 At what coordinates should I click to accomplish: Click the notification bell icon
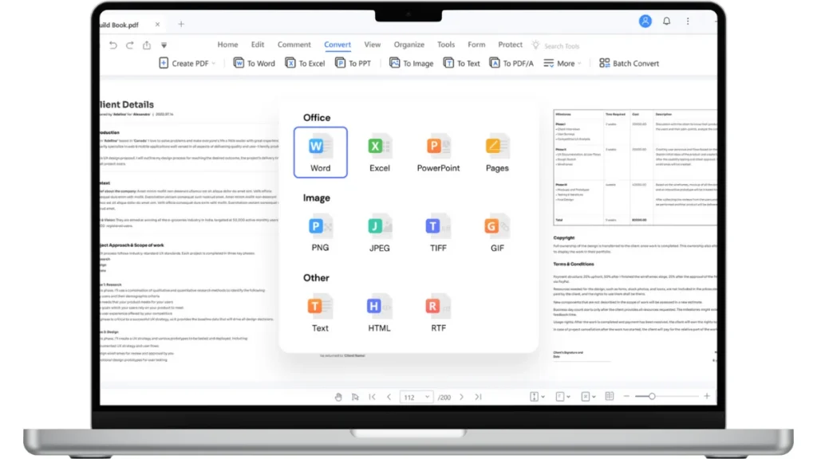tap(667, 22)
